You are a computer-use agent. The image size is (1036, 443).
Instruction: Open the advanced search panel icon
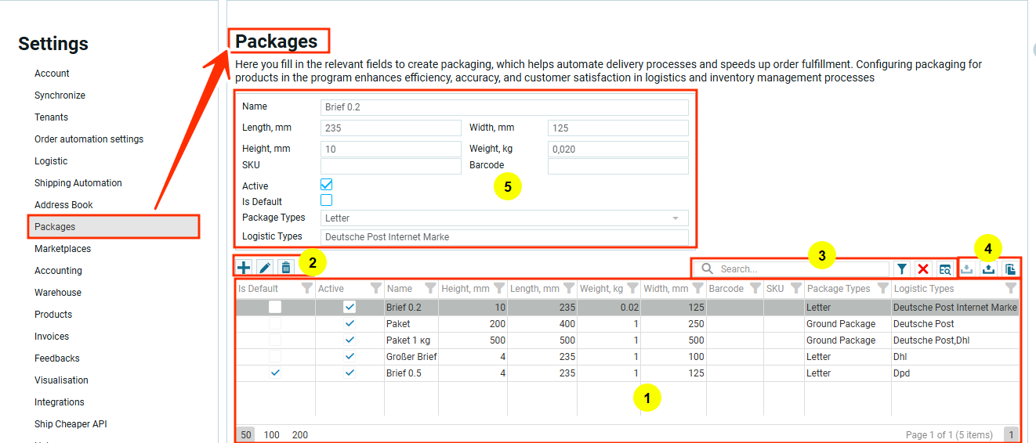coord(945,269)
